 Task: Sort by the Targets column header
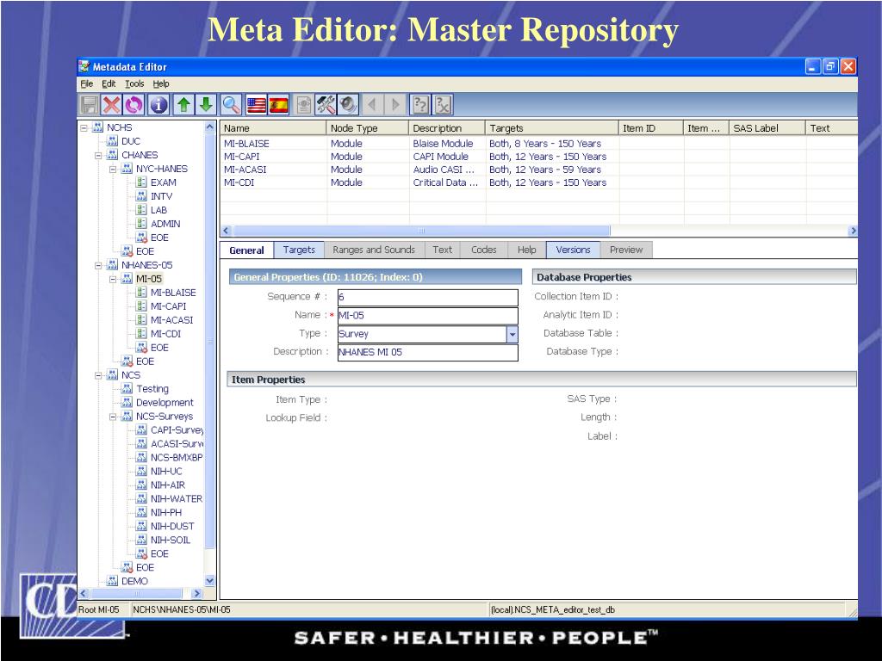click(552, 128)
